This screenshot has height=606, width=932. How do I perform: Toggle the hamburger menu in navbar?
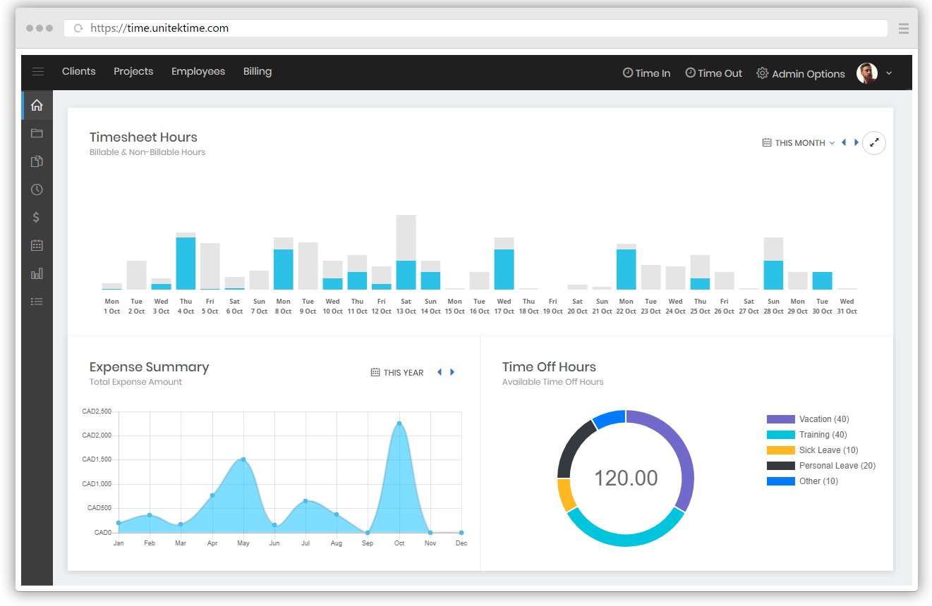point(38,72)
